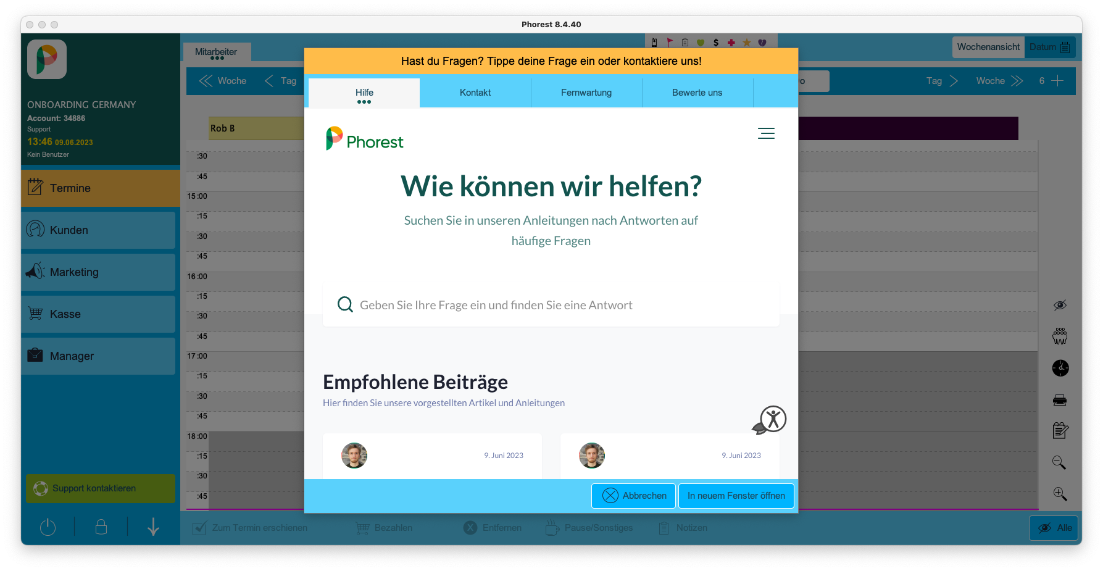Open the second recommended article card

[x=670, y=456]
